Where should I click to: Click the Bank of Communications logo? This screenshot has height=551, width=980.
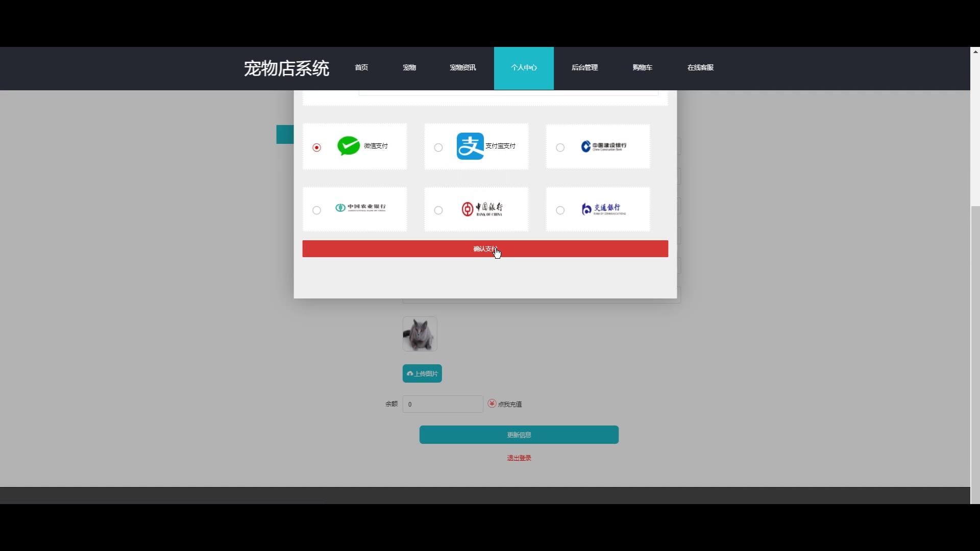pyautogui.click(x=603, y=209)
